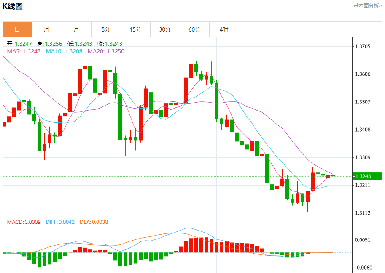The width and height of the screenshot is (385, 273).
Task: Open the 15分 interval tab
Action: click(x=135, y=29)
